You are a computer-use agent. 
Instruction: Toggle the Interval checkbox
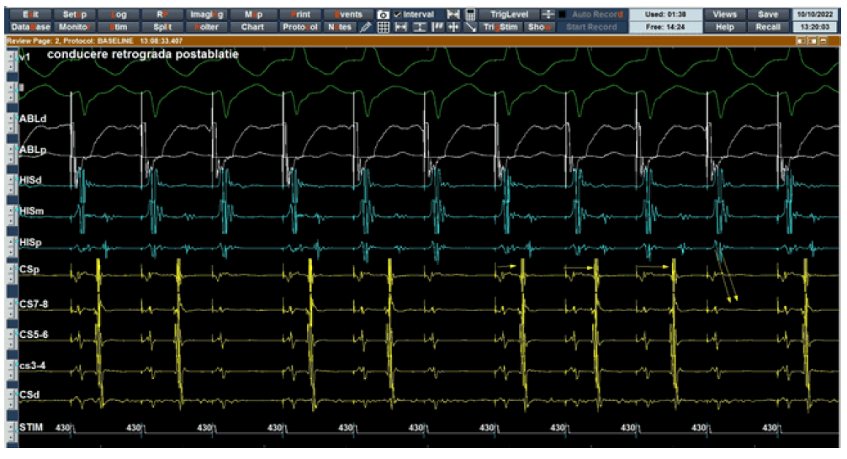[398, 14]
